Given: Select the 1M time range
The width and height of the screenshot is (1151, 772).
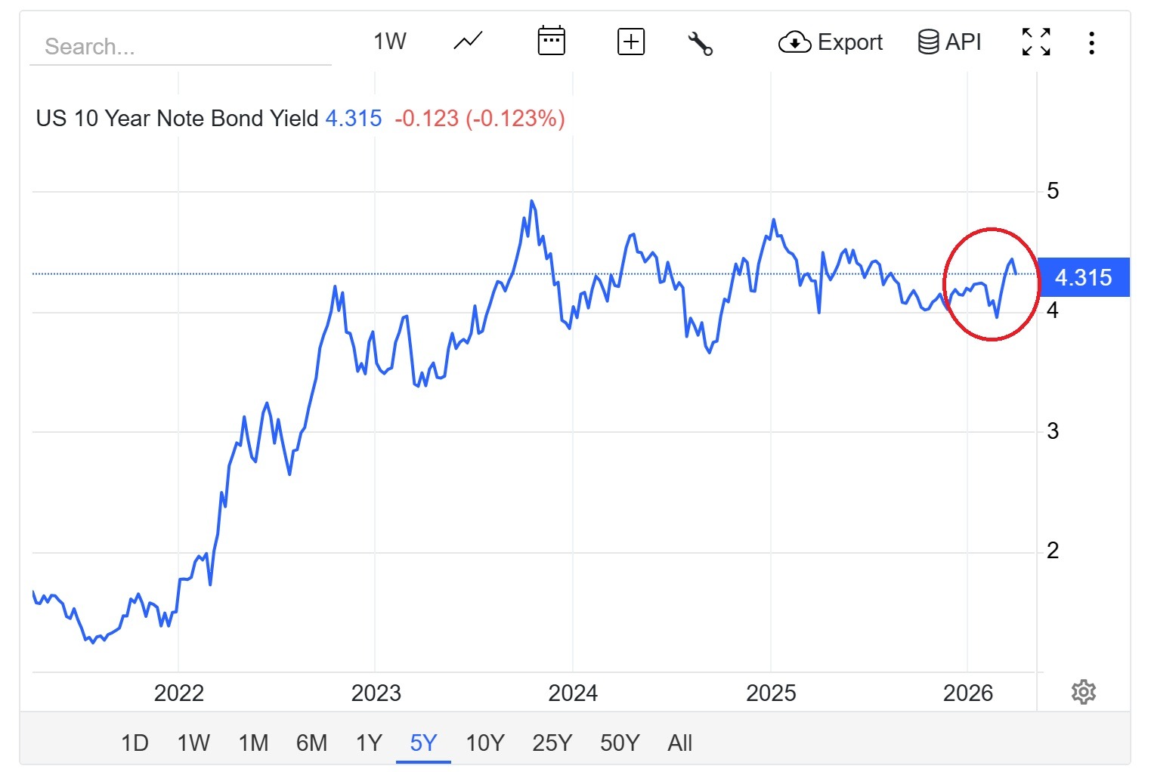Looking at the screenshot, I should click(253, 743).
